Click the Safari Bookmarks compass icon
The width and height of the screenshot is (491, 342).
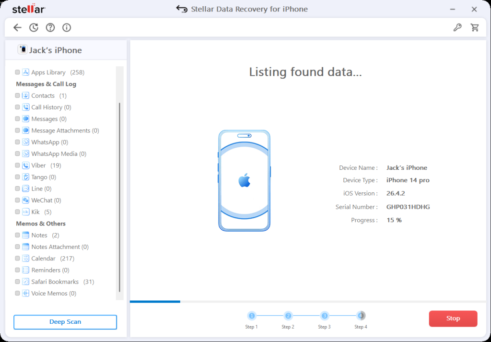[x=26, y=282]
